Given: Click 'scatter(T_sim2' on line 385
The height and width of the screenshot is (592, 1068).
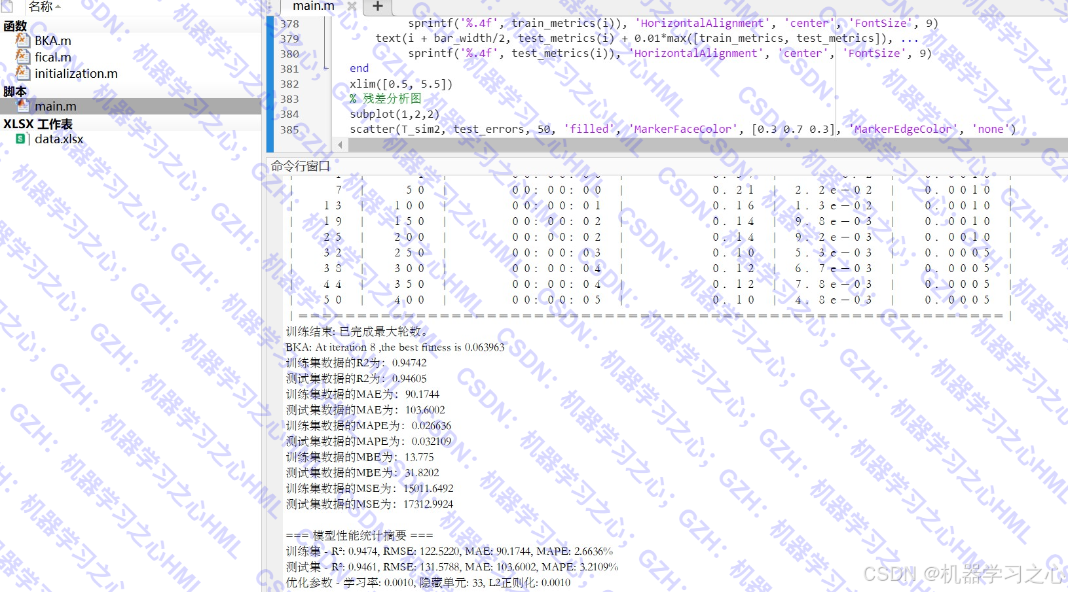Looking at the screenshot, I should point(395,129).
